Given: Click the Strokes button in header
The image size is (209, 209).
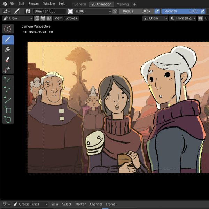Looking at the screenshot, I should pos(71,18).
